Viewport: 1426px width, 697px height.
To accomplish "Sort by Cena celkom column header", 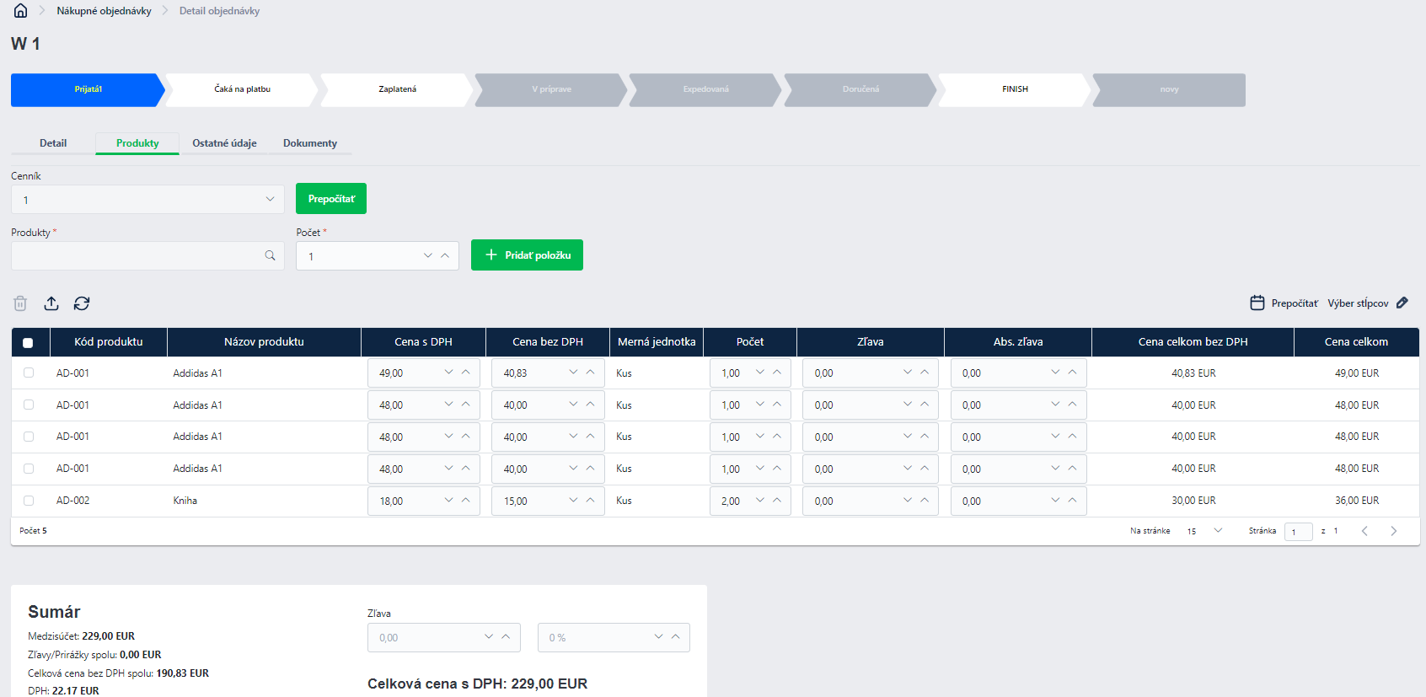I will [x=1356, y=342].
